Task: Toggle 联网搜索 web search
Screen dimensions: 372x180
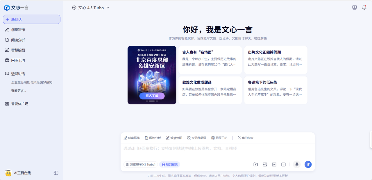Action: [x=169, y=165]
